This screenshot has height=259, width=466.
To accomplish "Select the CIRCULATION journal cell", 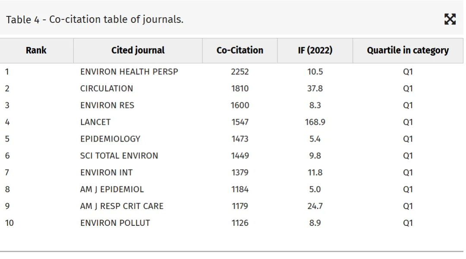I will (x=107, y=88).
